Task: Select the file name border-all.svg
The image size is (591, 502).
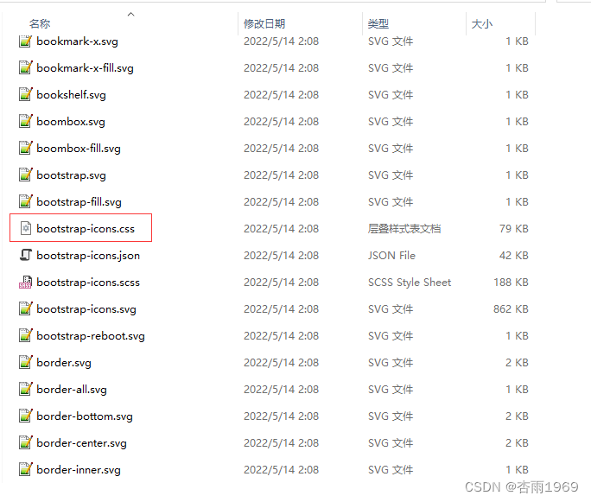Action: [x=72, y=389]
